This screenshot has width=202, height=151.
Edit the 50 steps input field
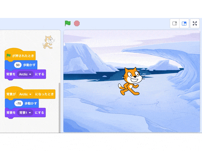pos(18,65)
